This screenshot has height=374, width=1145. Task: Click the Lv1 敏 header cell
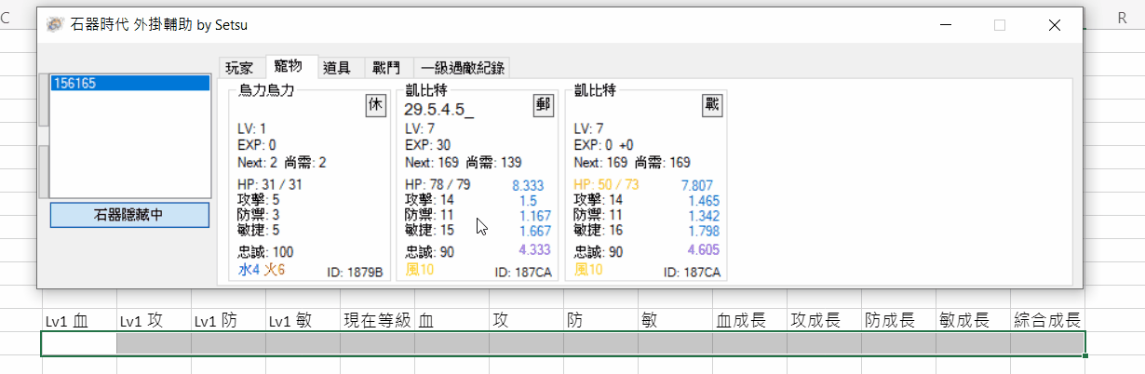click(x=303, y=321)
